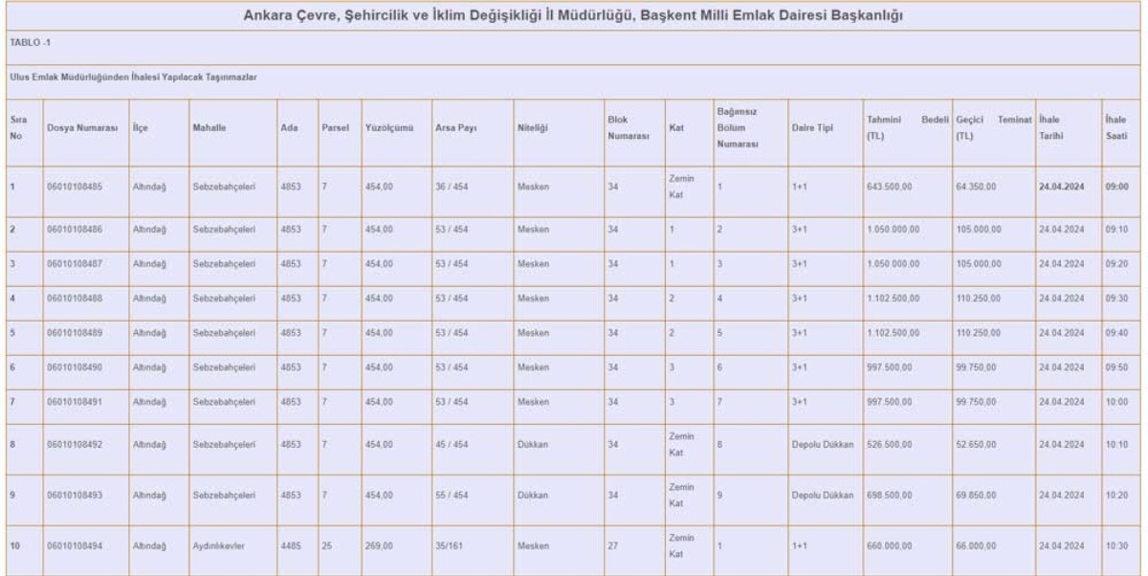The width and height of the screenshot is (1148, 576).
Task: Select the estimated price 526.500,00
Action: coord(891,443)
